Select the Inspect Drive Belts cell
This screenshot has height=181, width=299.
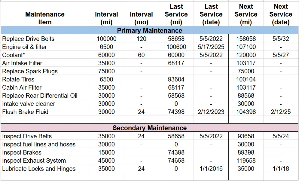click(27, 136)
